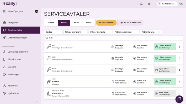Screen dimensions: 186x104
Task: Click the Elektro row status badge
Action: point(165,82)
